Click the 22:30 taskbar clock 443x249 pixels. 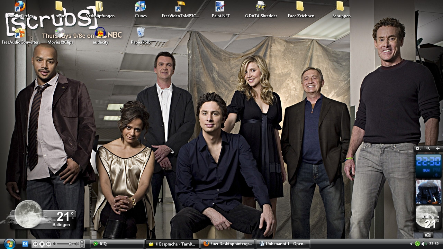434,244
